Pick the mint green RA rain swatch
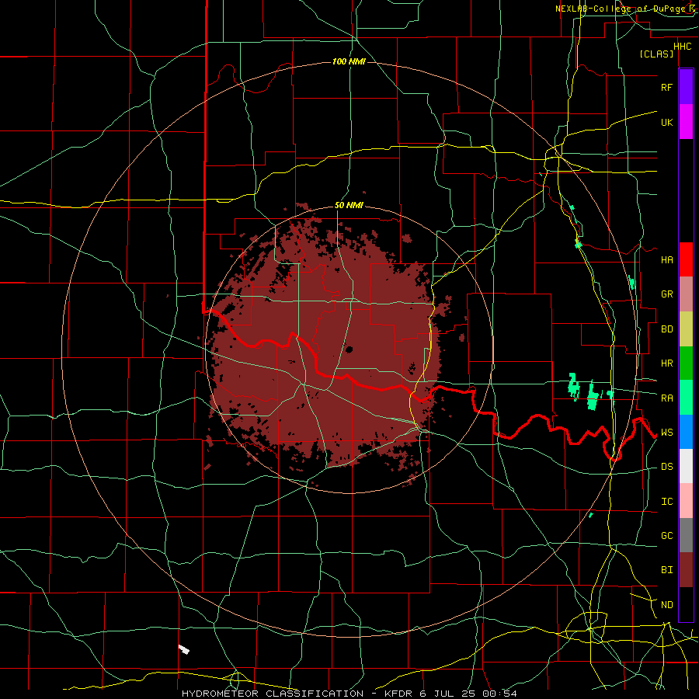This screenshot has width=699, height=699. coord(686,398)
